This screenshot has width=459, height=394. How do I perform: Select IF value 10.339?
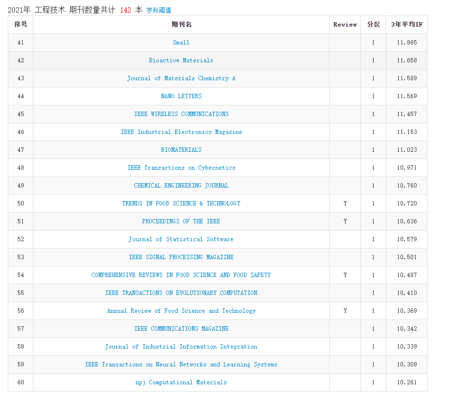(x=406, y=347)
